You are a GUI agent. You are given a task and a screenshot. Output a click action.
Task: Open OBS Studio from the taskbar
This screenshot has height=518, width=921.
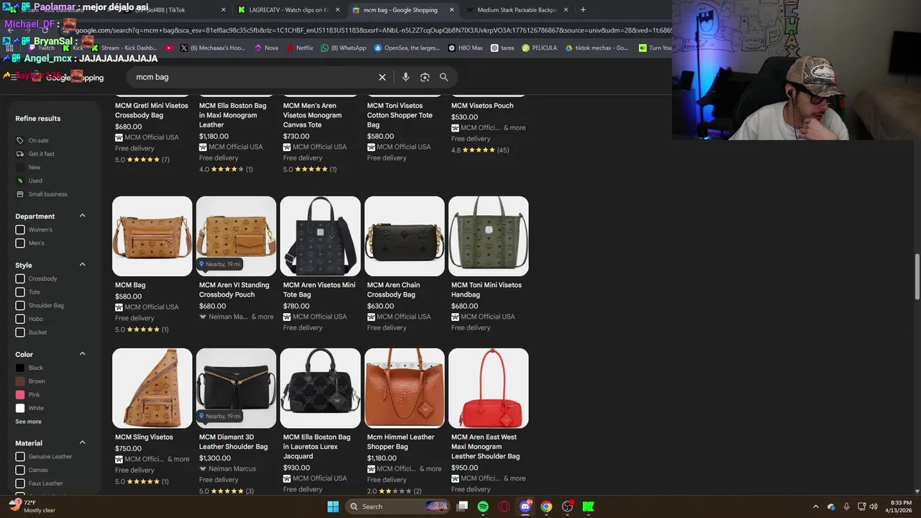tap(567, 506)
